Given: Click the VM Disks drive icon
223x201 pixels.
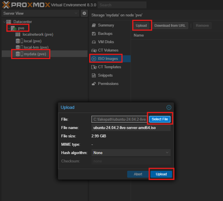Looking at the screenshot, I should pos(94,42).
